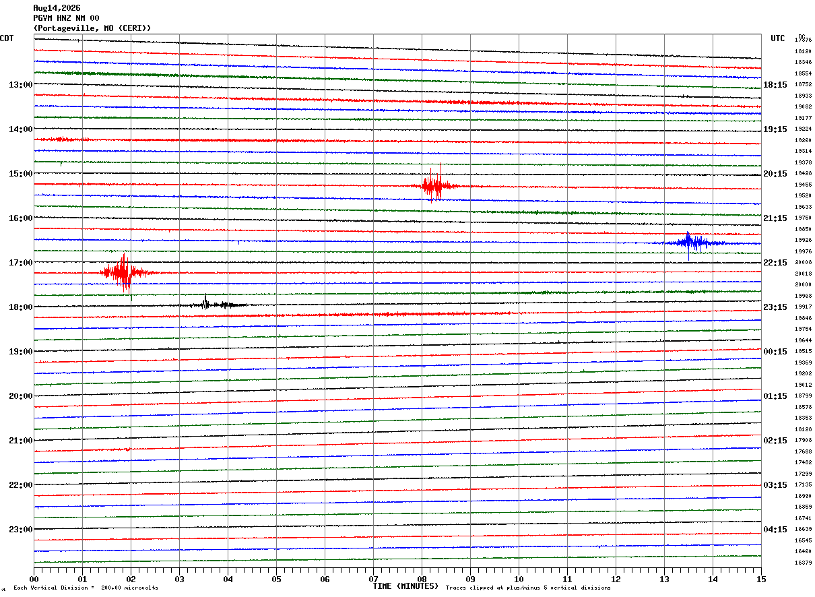Click the UTC timezone header label
Image resolution: width=815 pixels, height=597 pixels.
coord(778,38)
